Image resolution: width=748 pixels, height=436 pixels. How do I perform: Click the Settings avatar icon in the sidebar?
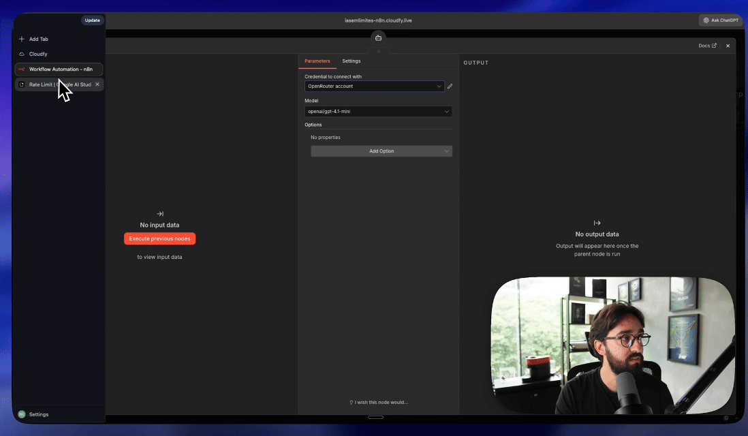click(22, 414)
